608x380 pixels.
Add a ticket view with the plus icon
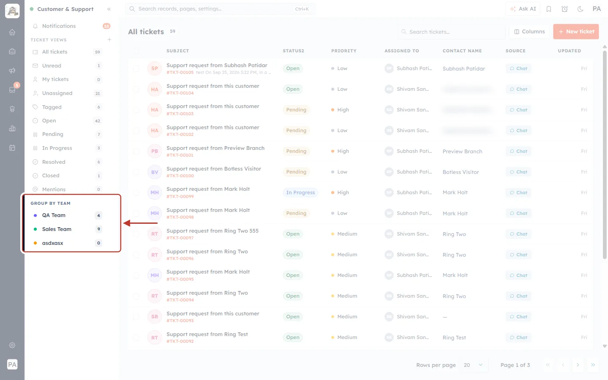tap(109, 40)
